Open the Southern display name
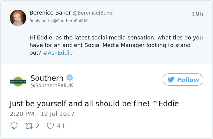 [x=47, y=78]
